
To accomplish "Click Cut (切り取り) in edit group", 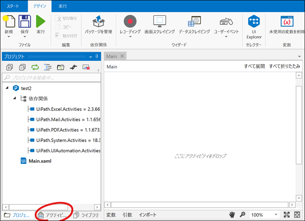I will pos(66,18).
